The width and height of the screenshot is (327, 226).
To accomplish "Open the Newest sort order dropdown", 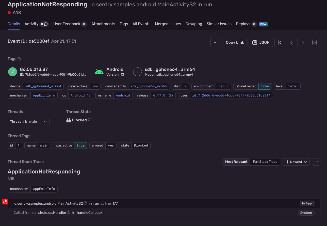I will pyautogui.click(x=296, y=162).
